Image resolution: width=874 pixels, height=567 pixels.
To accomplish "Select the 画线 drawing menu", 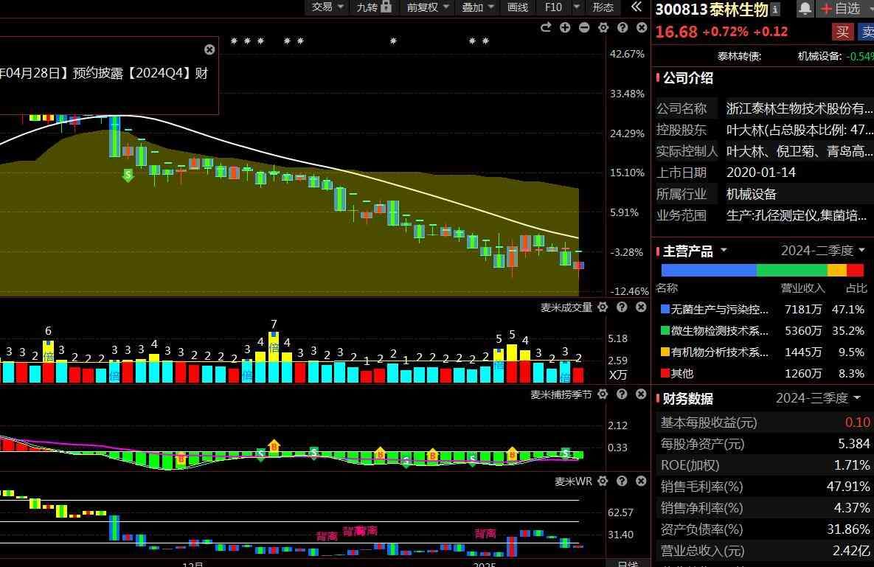I will (518, 7).
